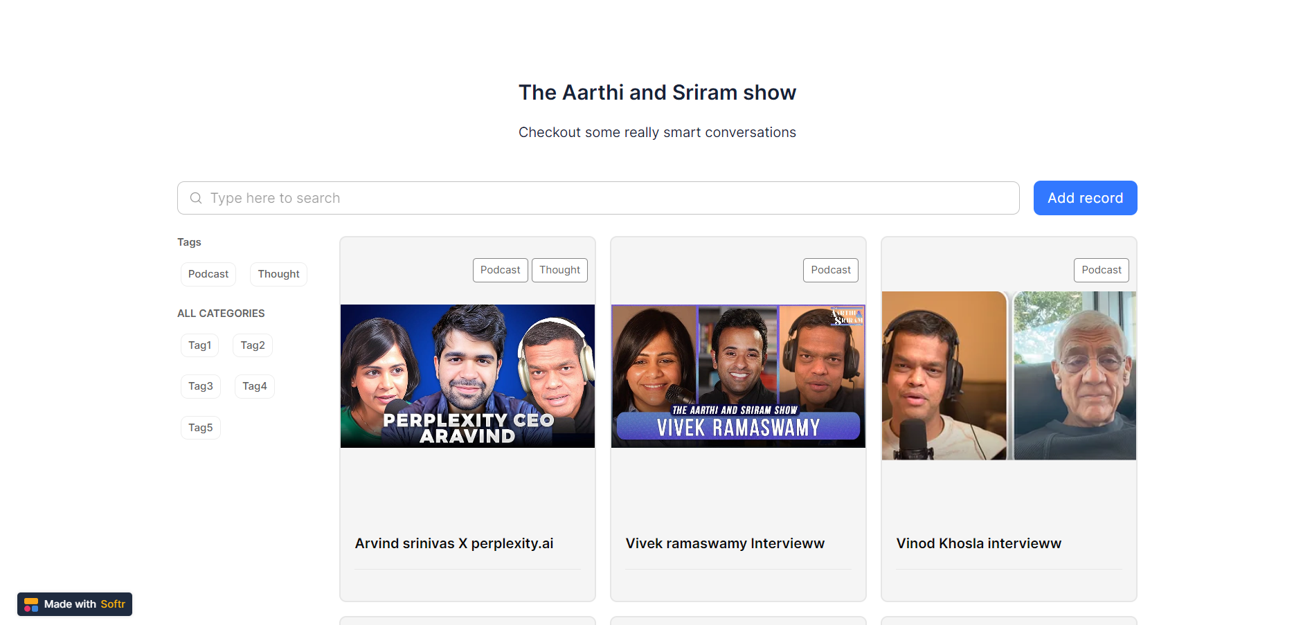Open the Perplexity CEO Aravind thumbnail
This screenshot has height=625, width=1312.
[467, 376]
